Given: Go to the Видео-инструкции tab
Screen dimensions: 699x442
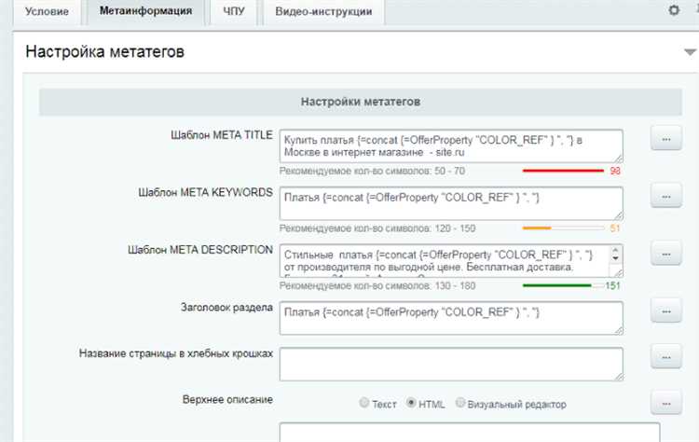Looking at the screenshot, I should pos(323,11).
